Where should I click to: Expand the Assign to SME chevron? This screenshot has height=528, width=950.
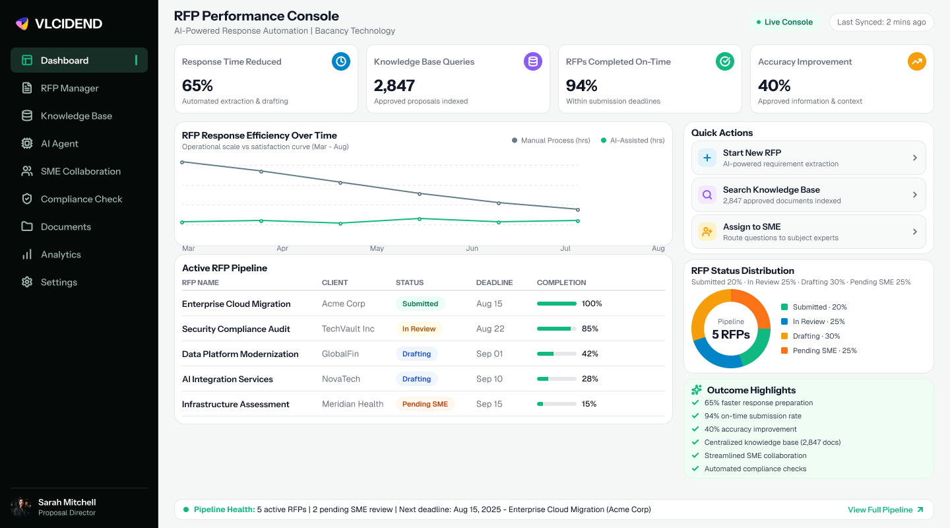(915, 232)
